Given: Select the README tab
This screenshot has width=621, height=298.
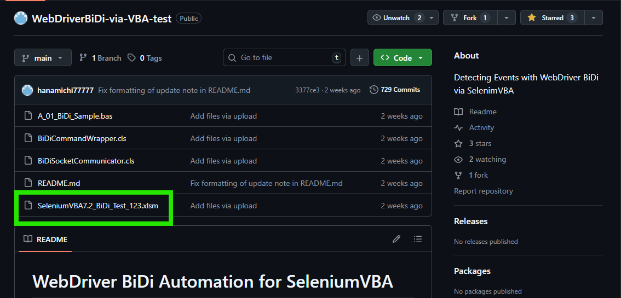Looking at the screenshot, I should (x=45, y=239).
